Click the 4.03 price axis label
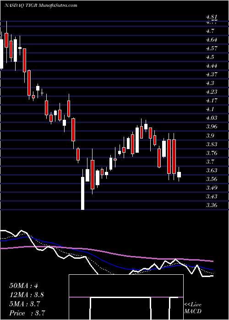229x320 pixels. (x=212, y=118)
